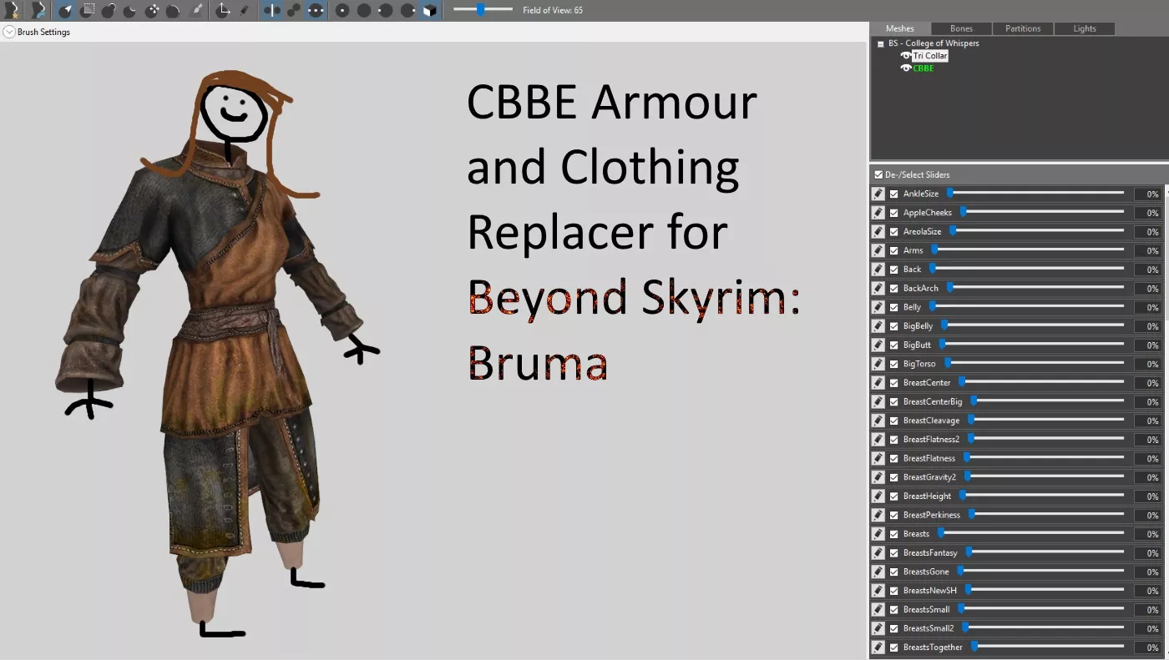Expand the Brush Settings panel
This screenshot has height=660, width=1169.
[x=8, y=32]
